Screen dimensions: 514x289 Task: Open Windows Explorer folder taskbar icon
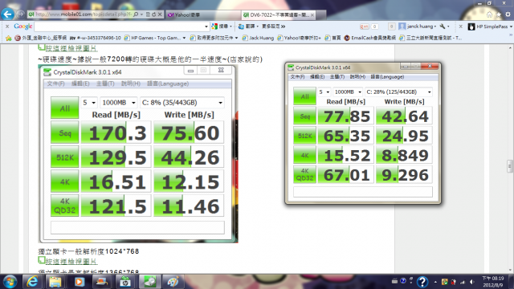pyautogui.click(x=55, y=282)
